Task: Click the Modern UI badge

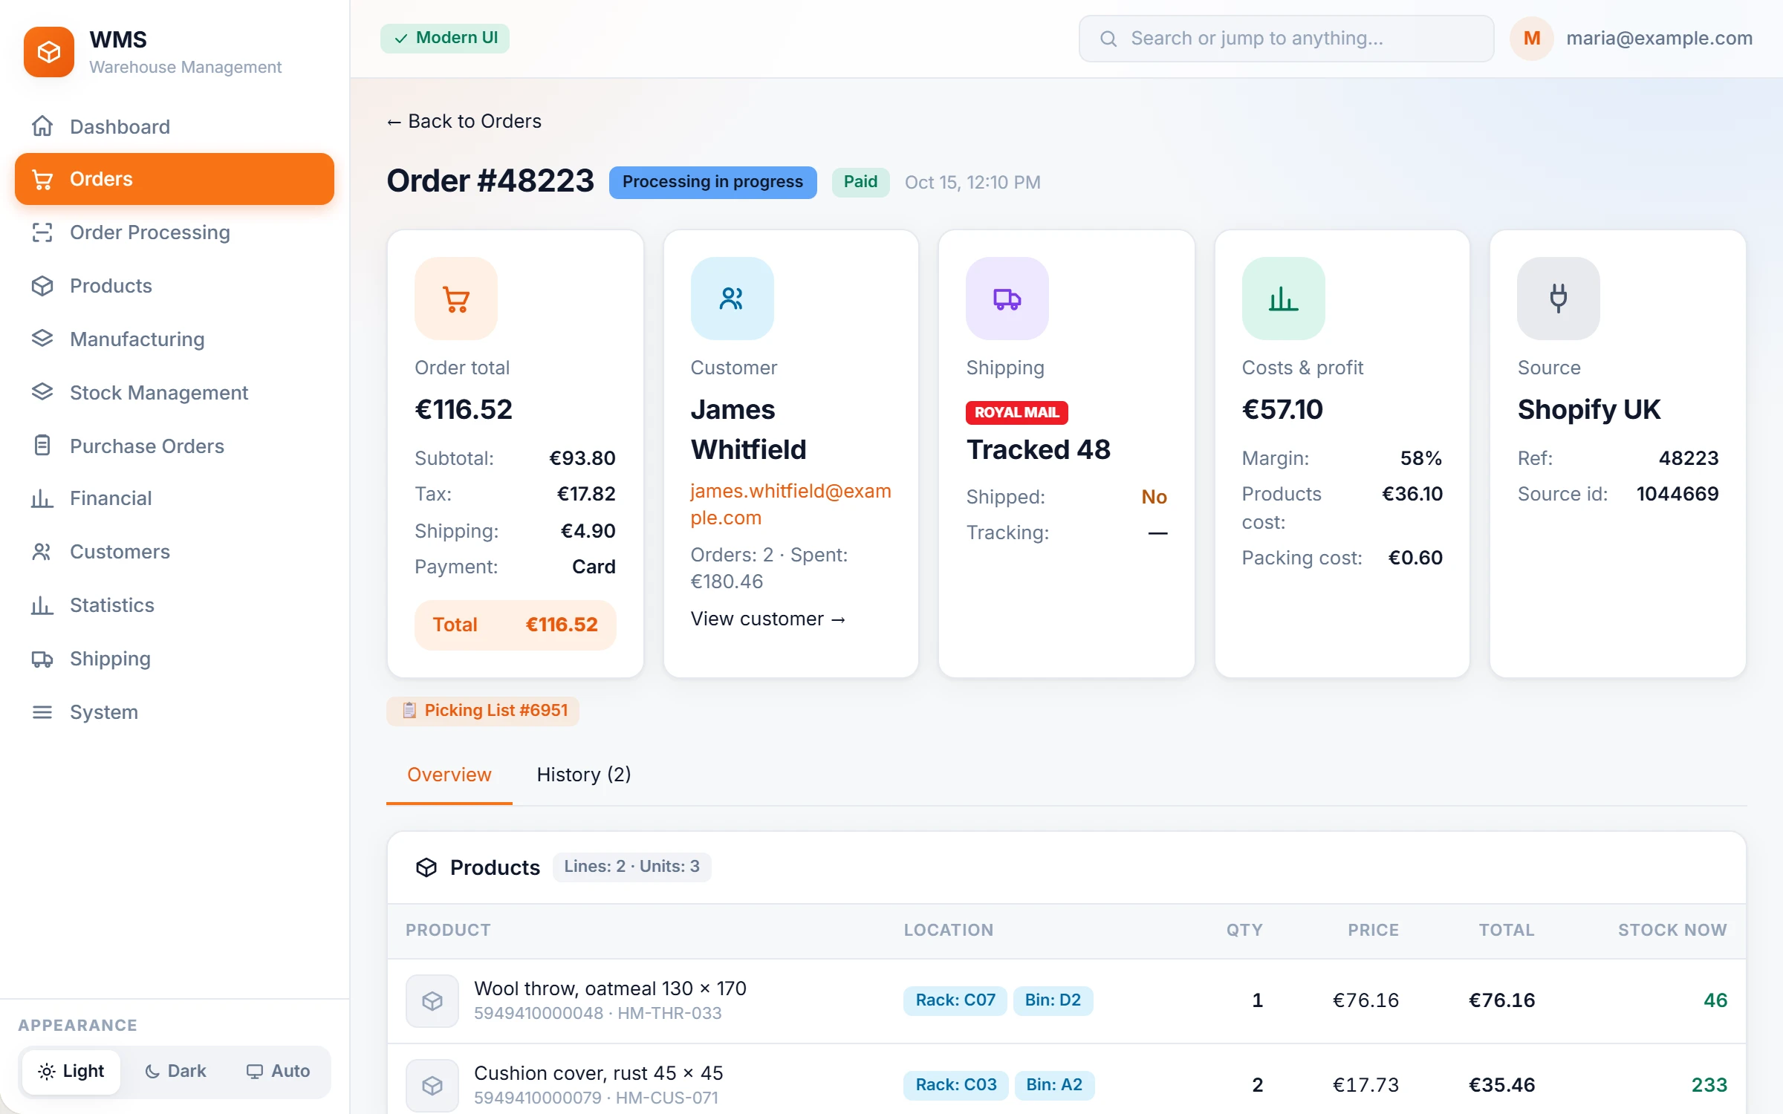Action: point(445,38)
